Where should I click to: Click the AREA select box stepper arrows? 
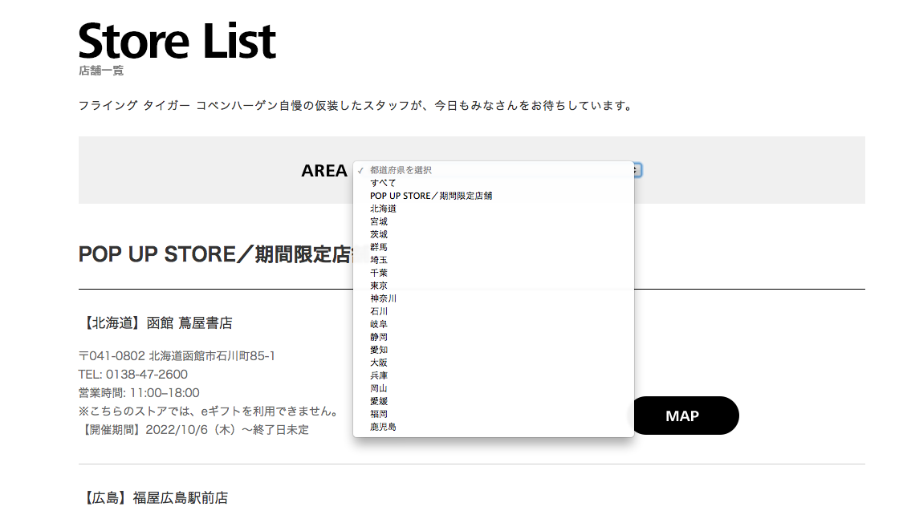coord(637,170)
